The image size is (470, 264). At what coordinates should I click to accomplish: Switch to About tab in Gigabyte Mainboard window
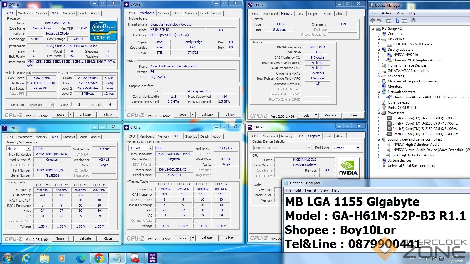[217, 13]
